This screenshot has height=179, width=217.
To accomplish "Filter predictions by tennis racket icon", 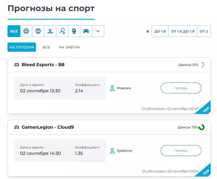I will pos(62,31).
